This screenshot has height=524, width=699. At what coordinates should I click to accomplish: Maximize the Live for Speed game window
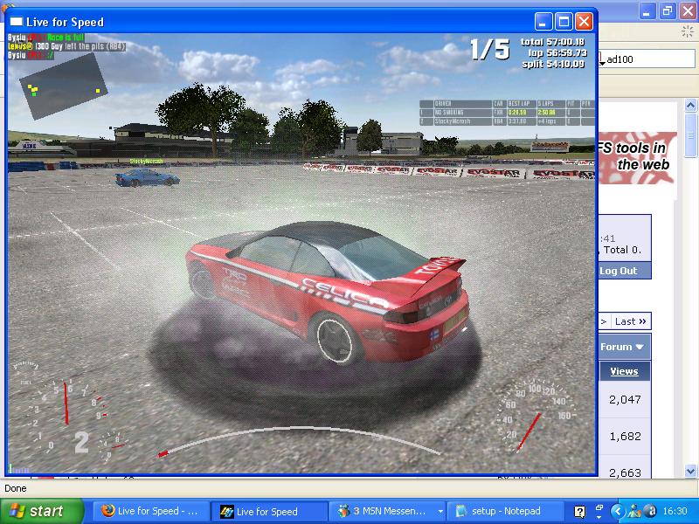(564, 21)
